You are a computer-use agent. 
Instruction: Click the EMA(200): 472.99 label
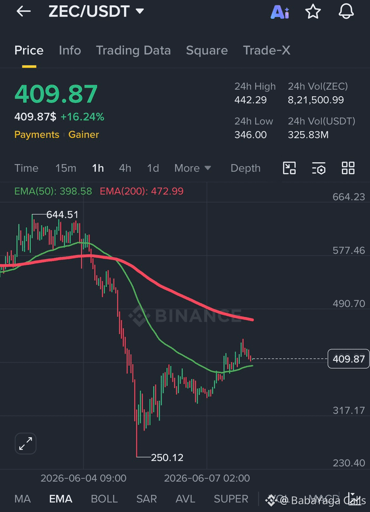click(x=142, y=191)
